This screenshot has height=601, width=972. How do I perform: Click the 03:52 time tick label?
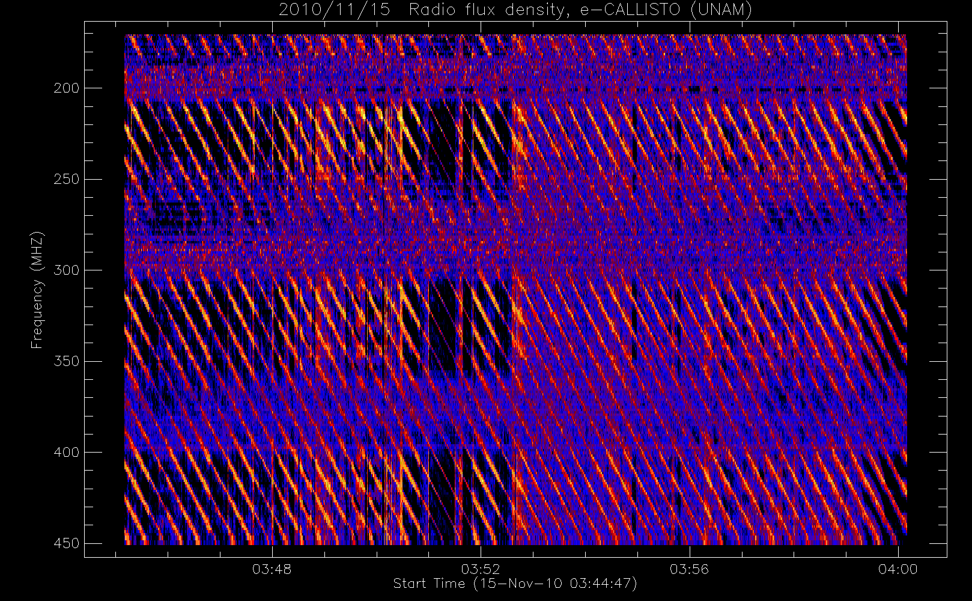point(481,569)
